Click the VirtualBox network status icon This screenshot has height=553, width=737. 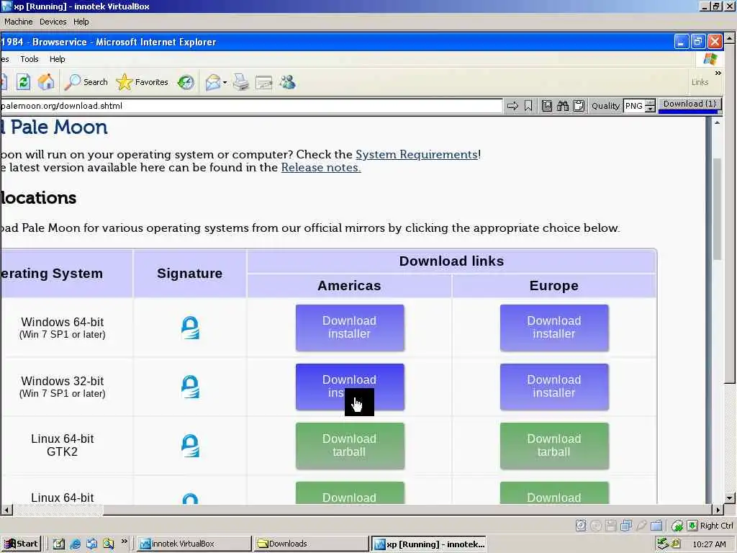pos(626,526)
